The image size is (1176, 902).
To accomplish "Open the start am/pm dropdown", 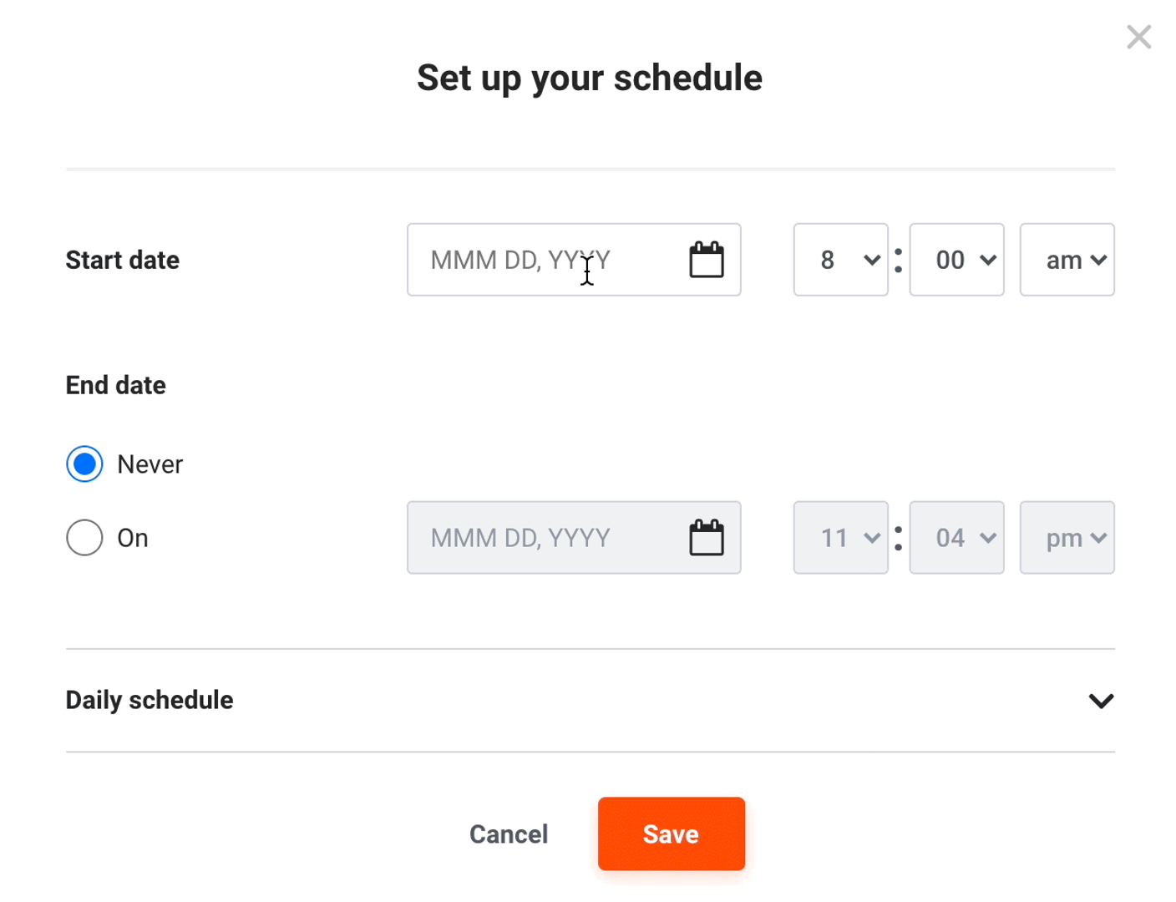I will (1067, 260).
